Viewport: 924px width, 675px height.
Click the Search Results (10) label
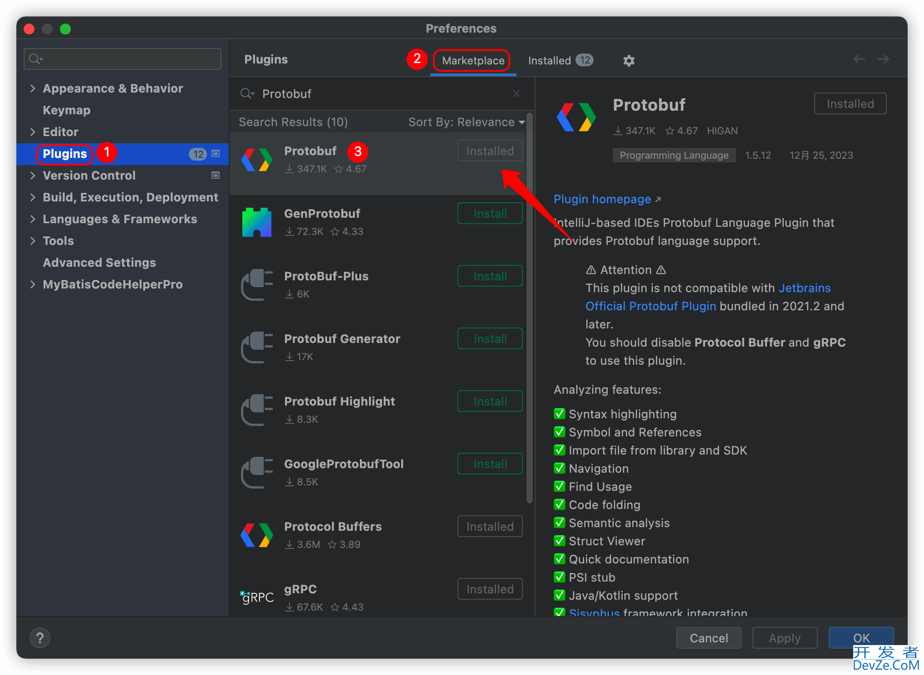[293, 122]
